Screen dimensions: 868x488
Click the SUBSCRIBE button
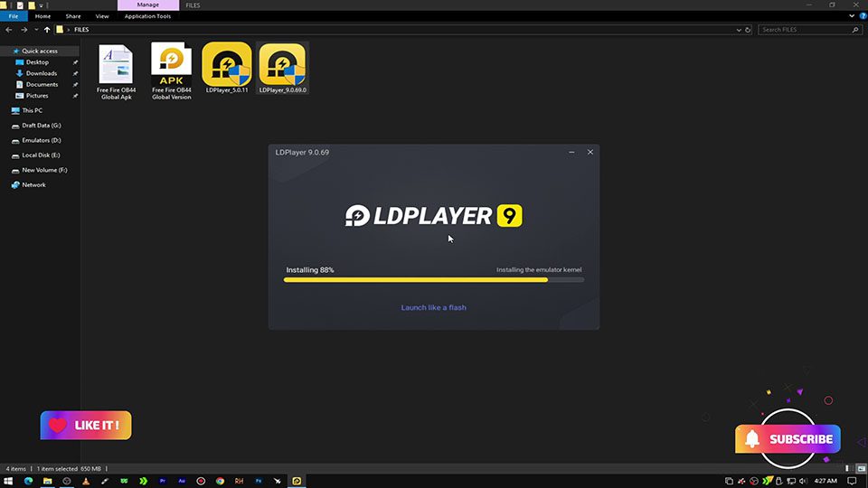click(788, 439)
